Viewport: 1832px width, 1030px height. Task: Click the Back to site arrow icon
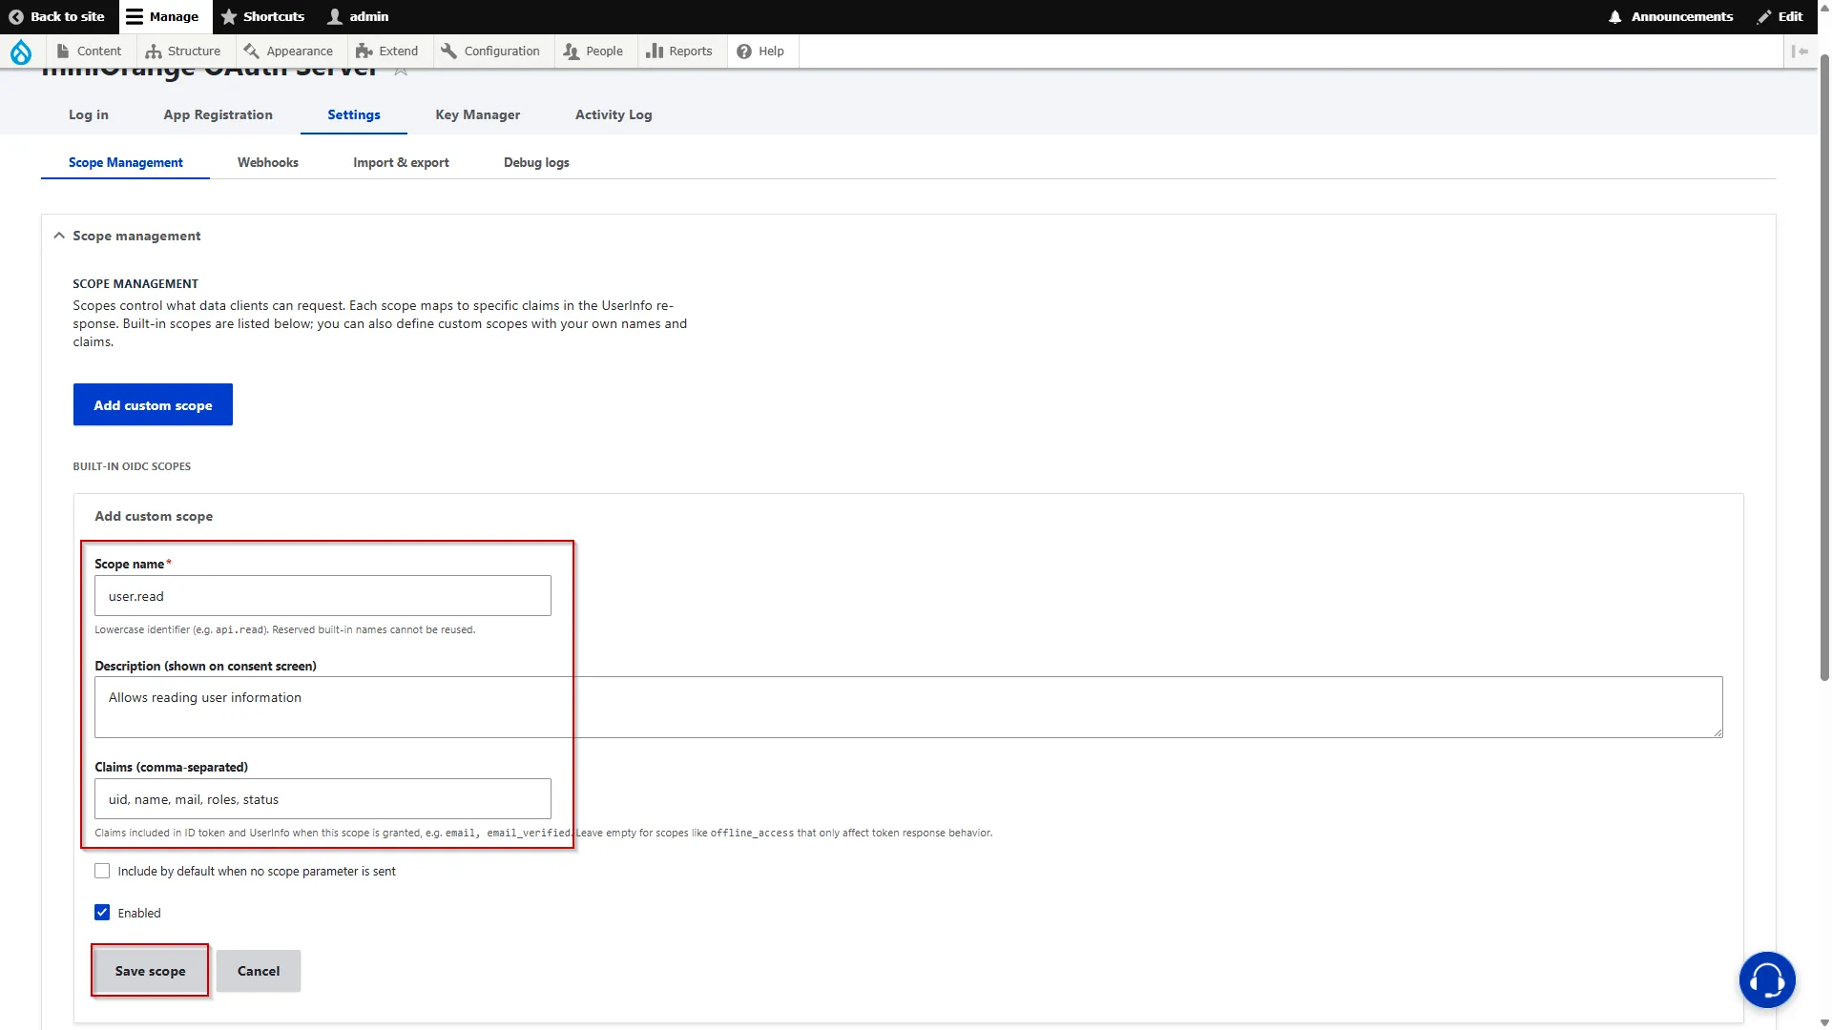[x=15, y=16]
